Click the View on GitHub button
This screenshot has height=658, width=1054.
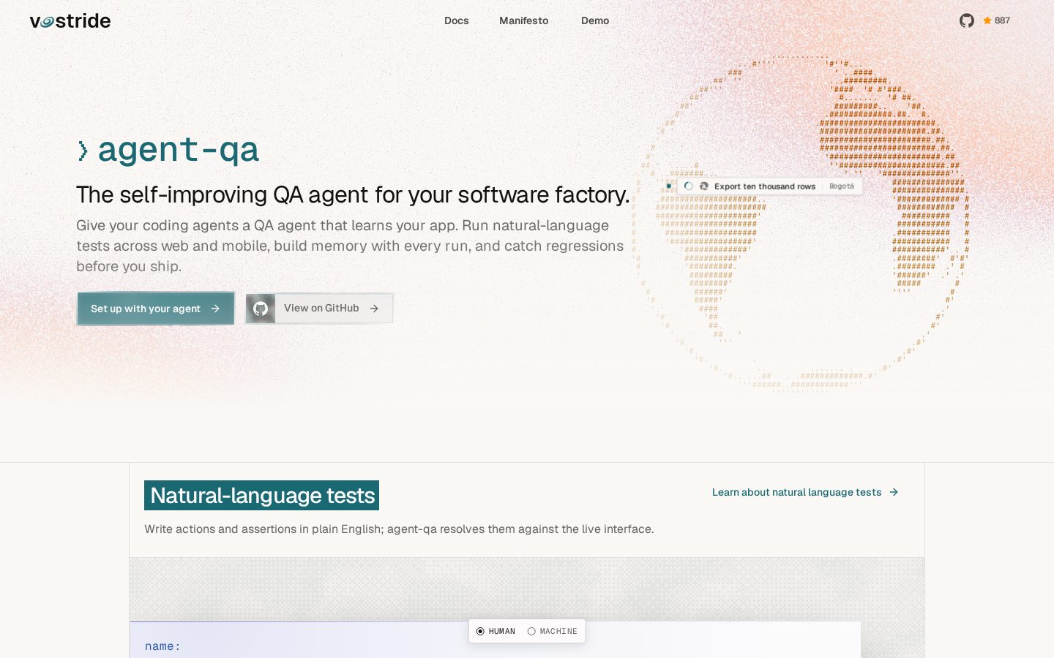point(320,309)
